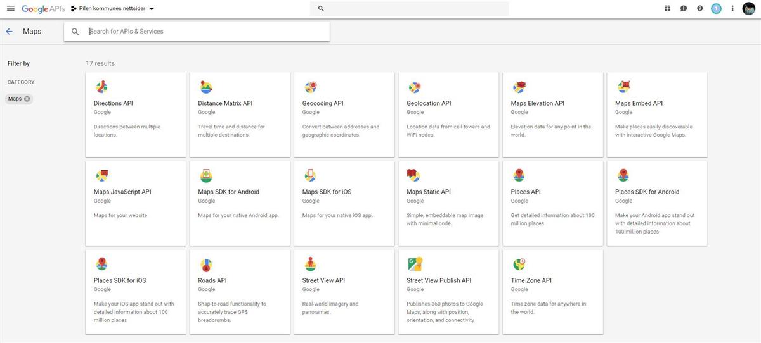This screenshot has height=343, width=761.
Task: Click the Geocoding API icon
Action: click(310, 87)
